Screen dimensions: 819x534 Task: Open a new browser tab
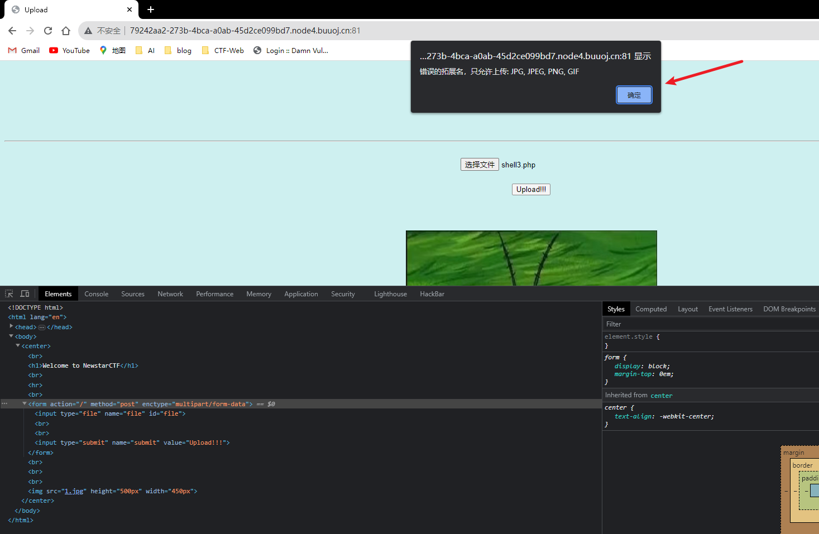(151, 9)
